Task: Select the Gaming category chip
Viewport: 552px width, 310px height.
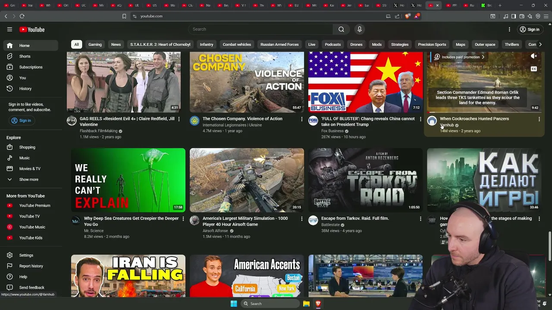Action: click(95, 44)
